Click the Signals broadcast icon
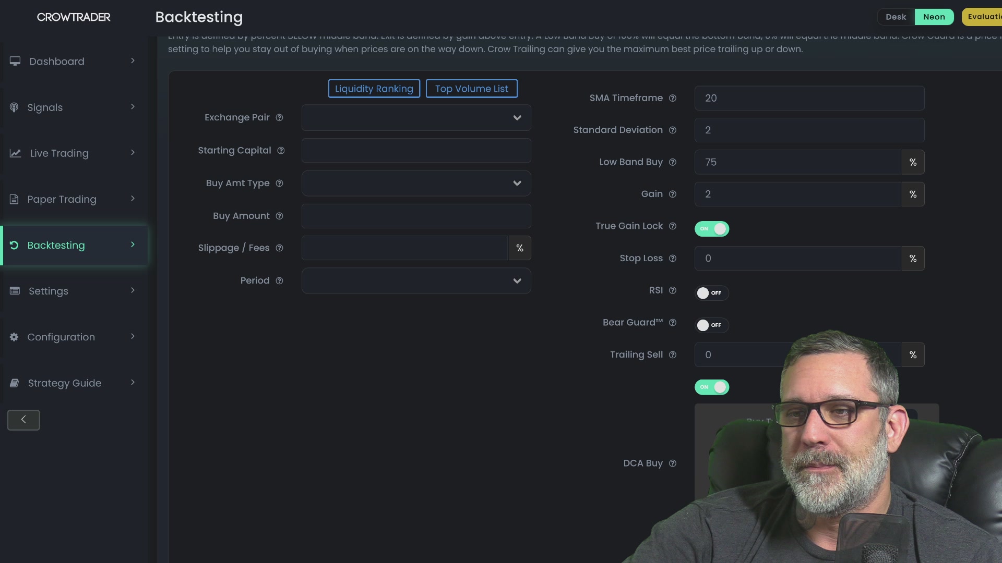This screenshot has height=563, width=1002. click(14, 107)
